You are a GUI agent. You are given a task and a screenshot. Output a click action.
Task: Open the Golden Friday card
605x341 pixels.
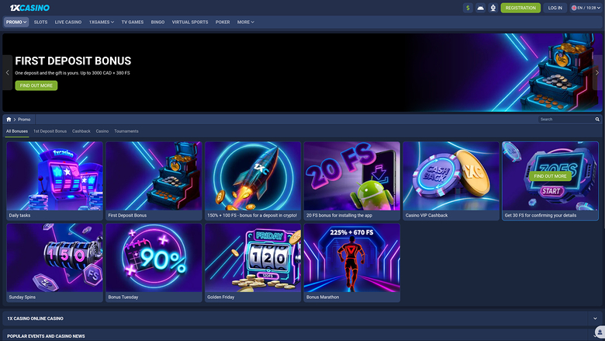[253, 263]
